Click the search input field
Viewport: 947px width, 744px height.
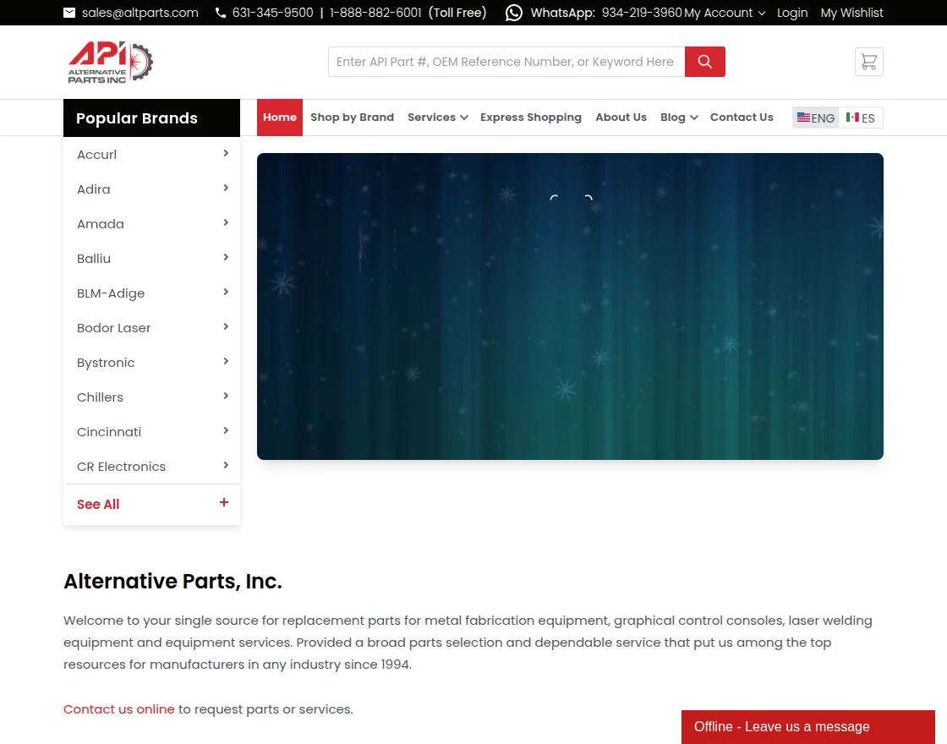point(506,61)
